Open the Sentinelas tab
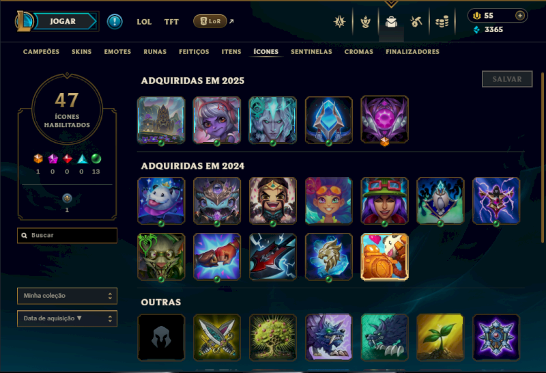546x373 pixels. pos(311,52)
